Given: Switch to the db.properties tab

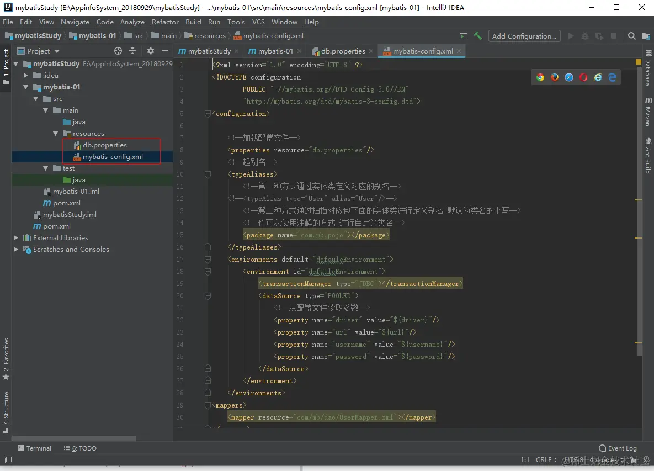Looking at the screenshot, I should tap(343, 51).
